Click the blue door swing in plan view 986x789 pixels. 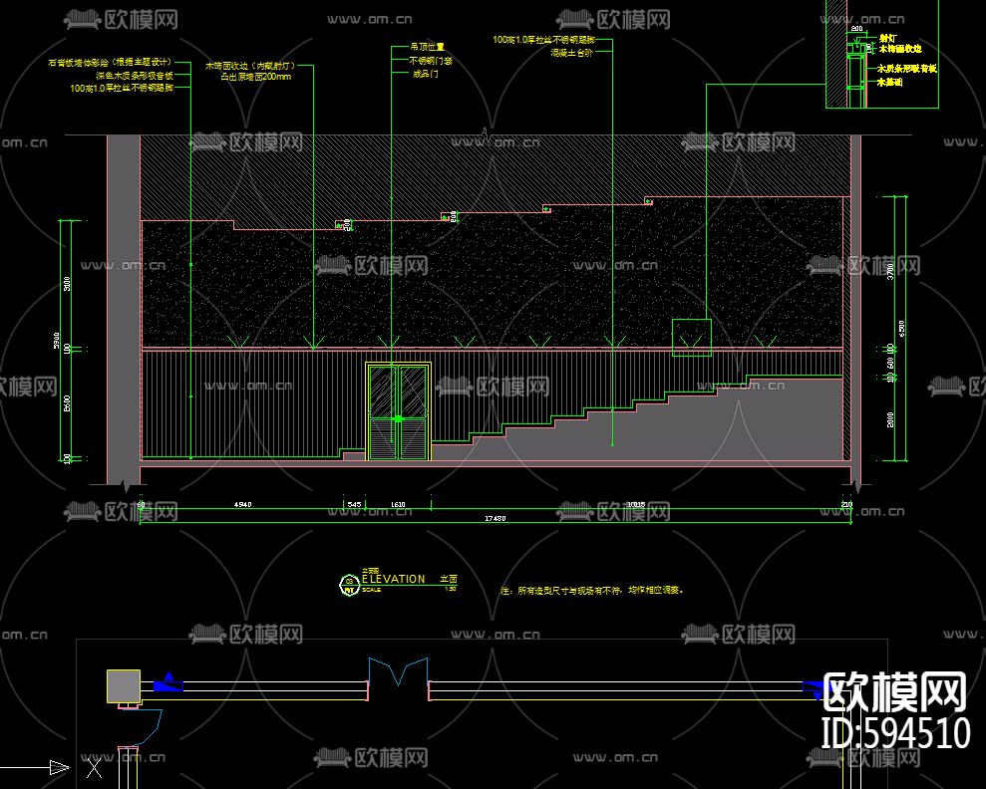point(398,671)
